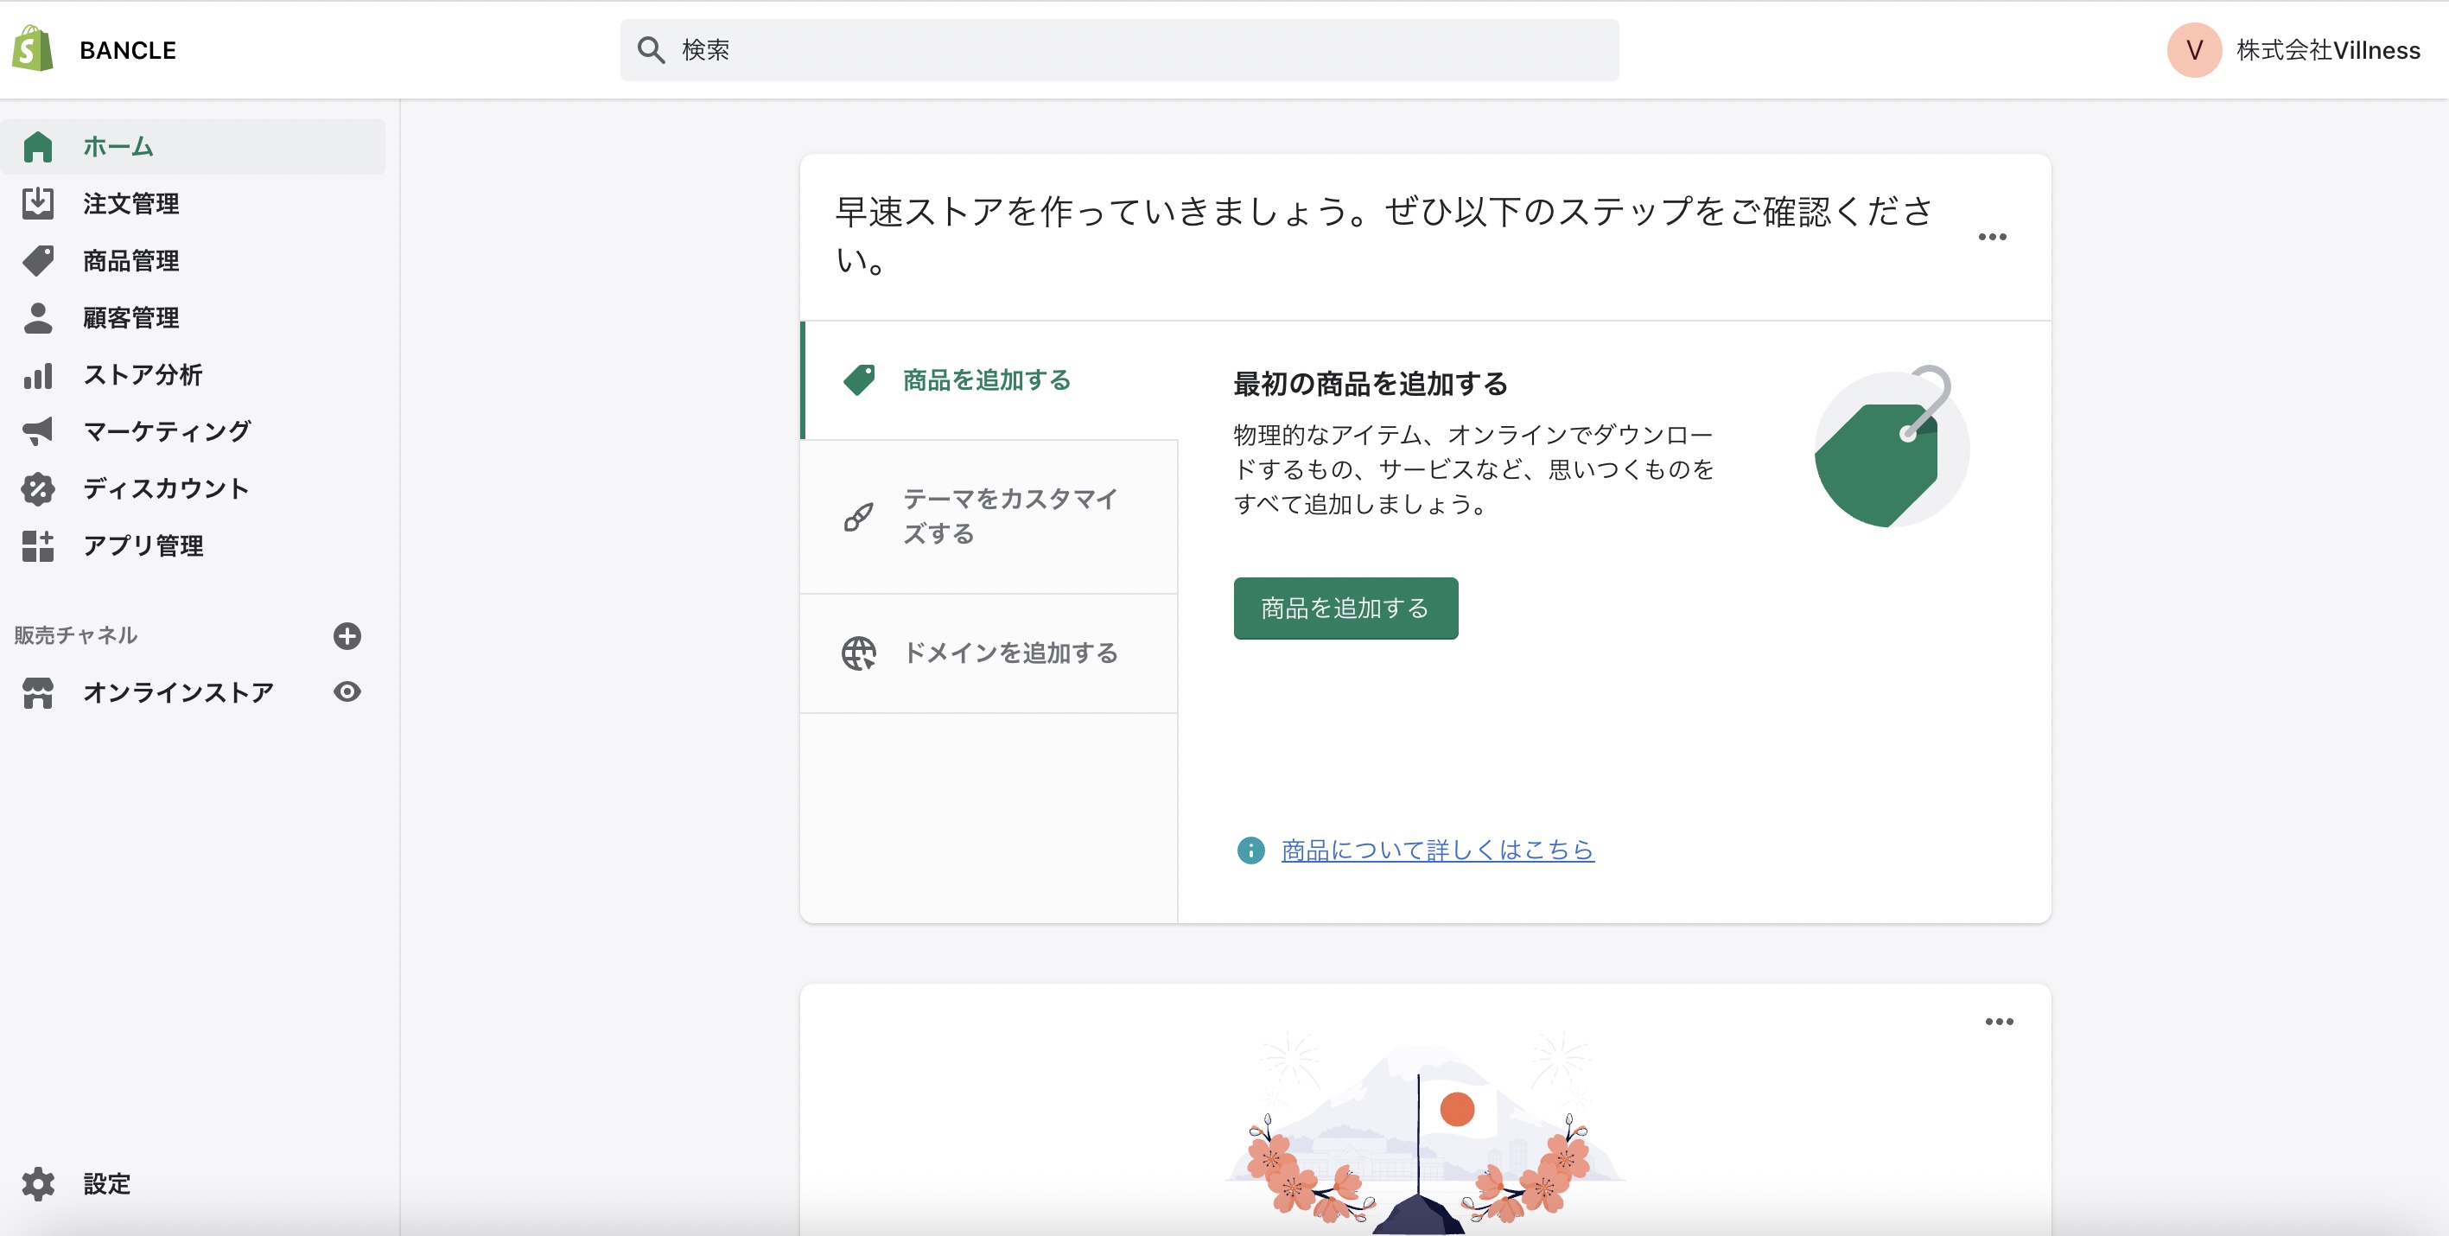The image size is (2449, 1236).
Task: Click the Shopify bag logo
Action: tap(34, 48)
